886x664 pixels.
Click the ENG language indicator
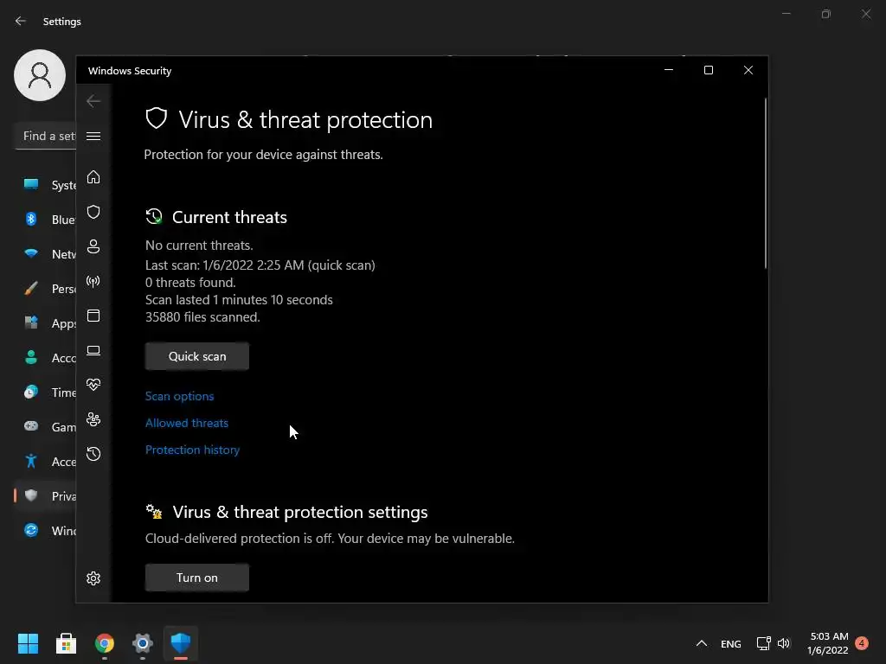pyautogui.click(x=730, y=643)
